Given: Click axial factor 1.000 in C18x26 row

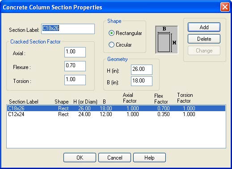Looking at the screenshot, I should point(133,108).
